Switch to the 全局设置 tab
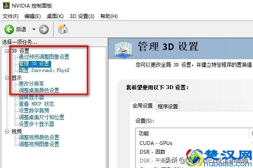Viewport: 253px width, 168px height. [x=143, y=106]
